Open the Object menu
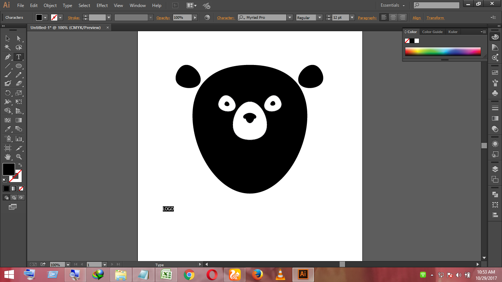The height and width of the screenshot is (282, 502). [x=50, y=6]
